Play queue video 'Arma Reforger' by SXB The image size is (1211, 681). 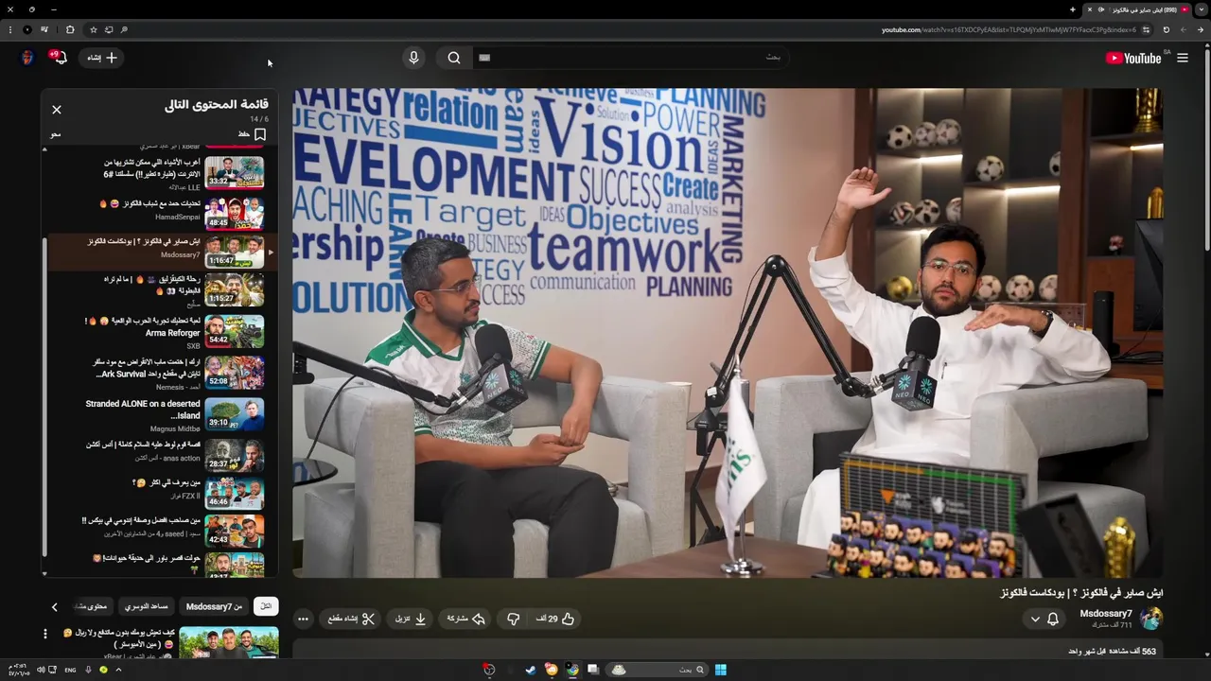click(163, 332)
